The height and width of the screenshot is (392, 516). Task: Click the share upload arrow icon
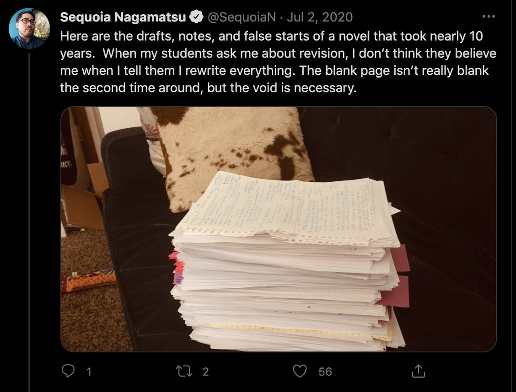click(x=418, y=371)
